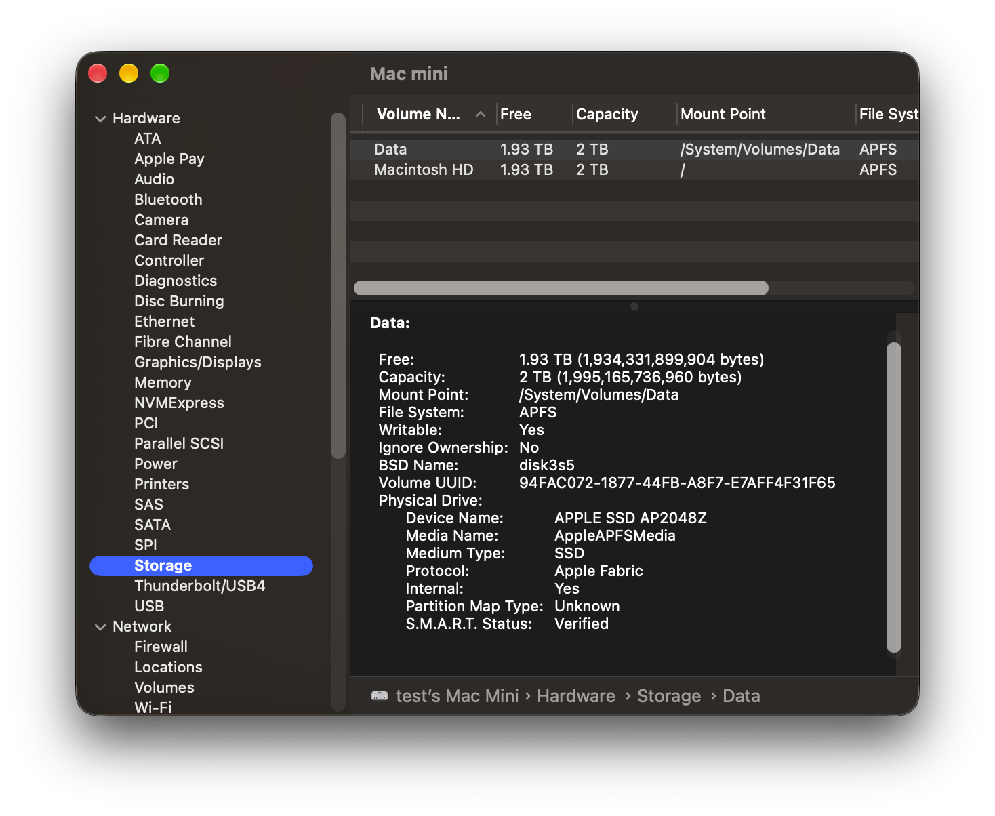Click Hardware in the bottom path bar

(x=575, y=696)
